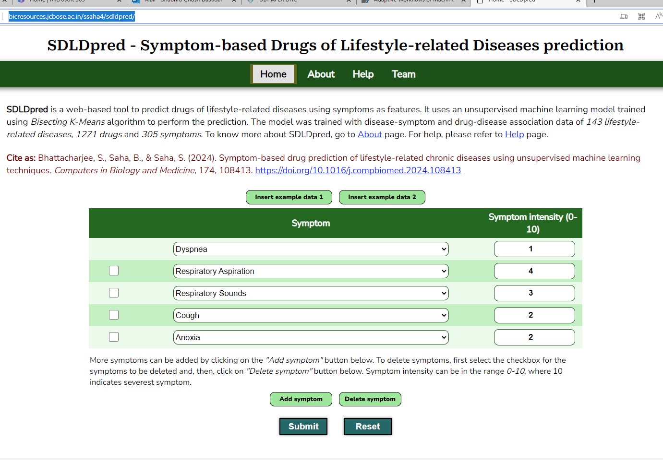Click the Symptom intensity (0-10) column header
Screen dimensions: 663x463
click(533, 223)
